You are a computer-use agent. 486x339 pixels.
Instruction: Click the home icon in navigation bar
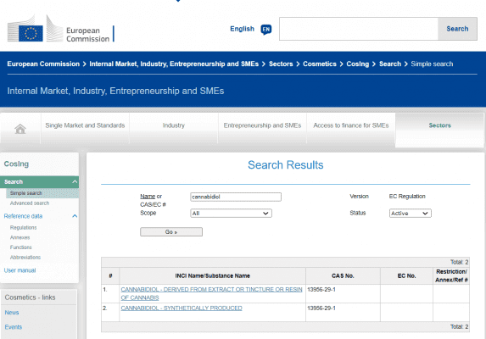click(20, 129)
